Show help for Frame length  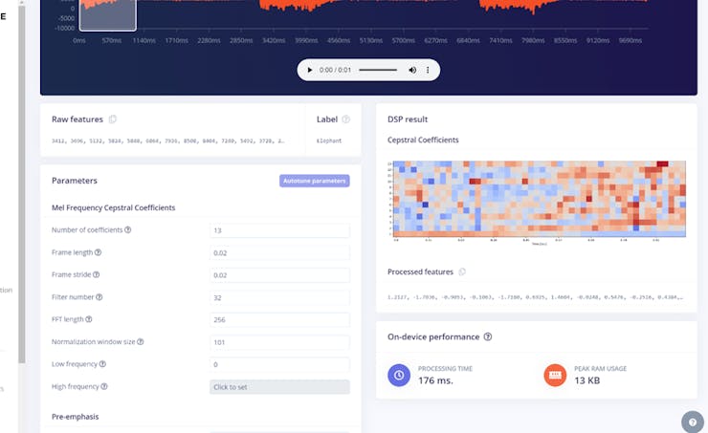coord(98,252)
